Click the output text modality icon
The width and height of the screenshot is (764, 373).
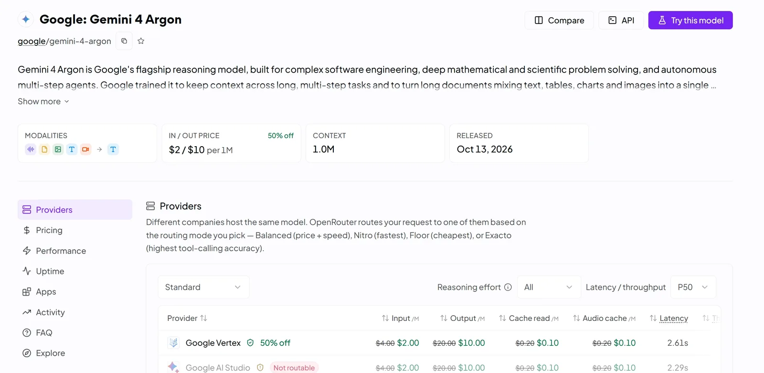(113, 149)
